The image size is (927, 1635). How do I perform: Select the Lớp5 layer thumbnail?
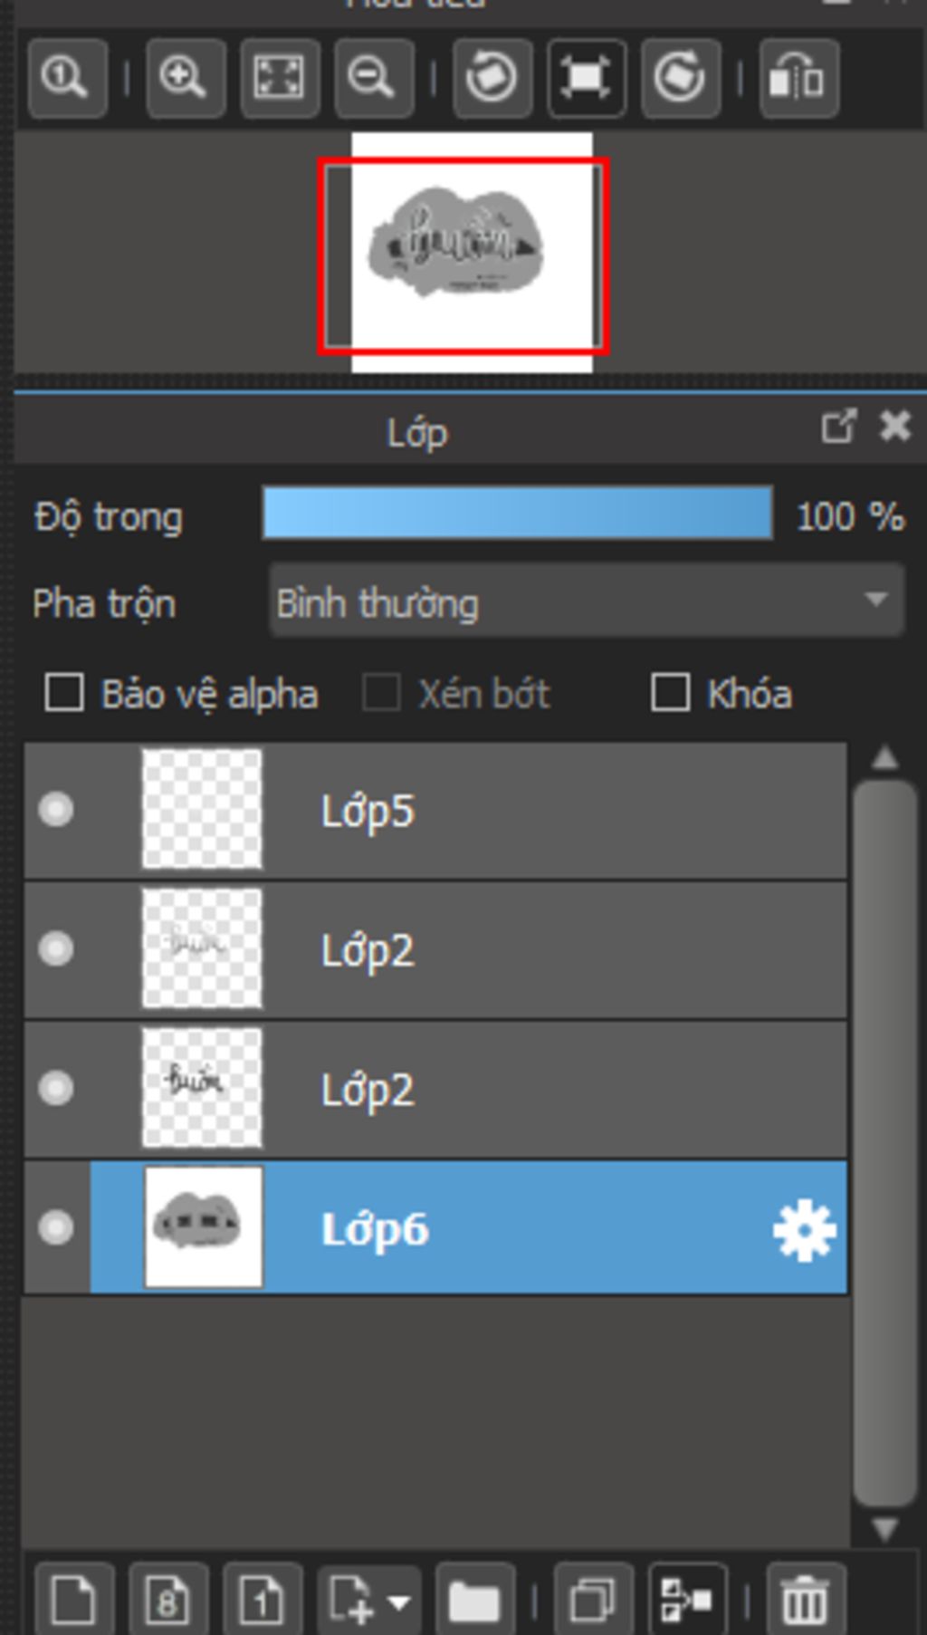click(202, 810)
